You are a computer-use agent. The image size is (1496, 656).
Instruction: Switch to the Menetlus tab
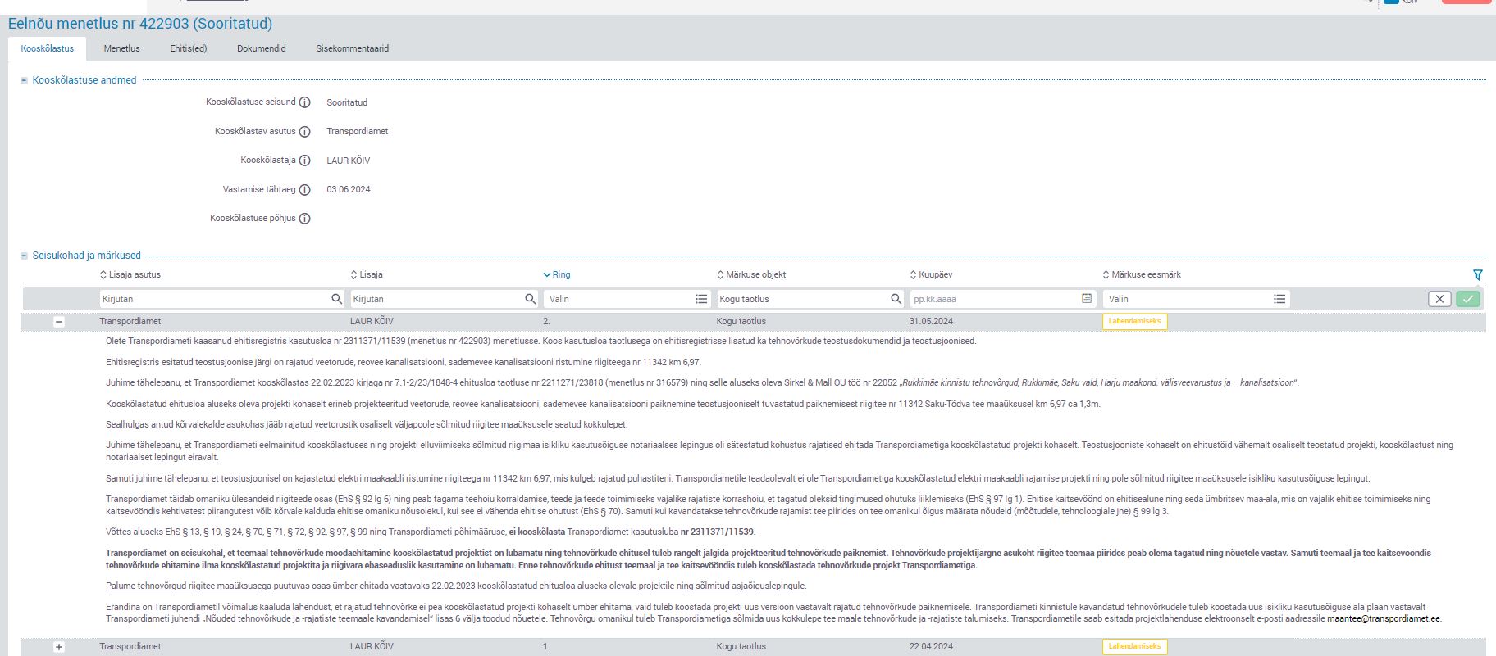[121, 49]
